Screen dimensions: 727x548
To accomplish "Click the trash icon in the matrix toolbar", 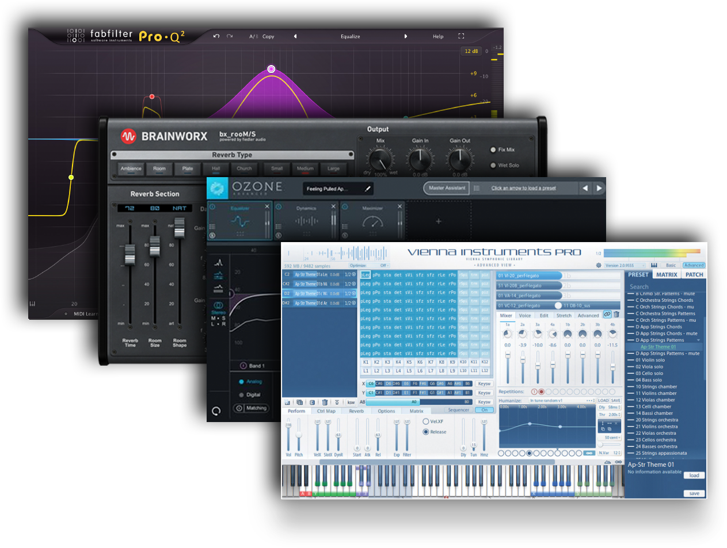I will 325,403.
